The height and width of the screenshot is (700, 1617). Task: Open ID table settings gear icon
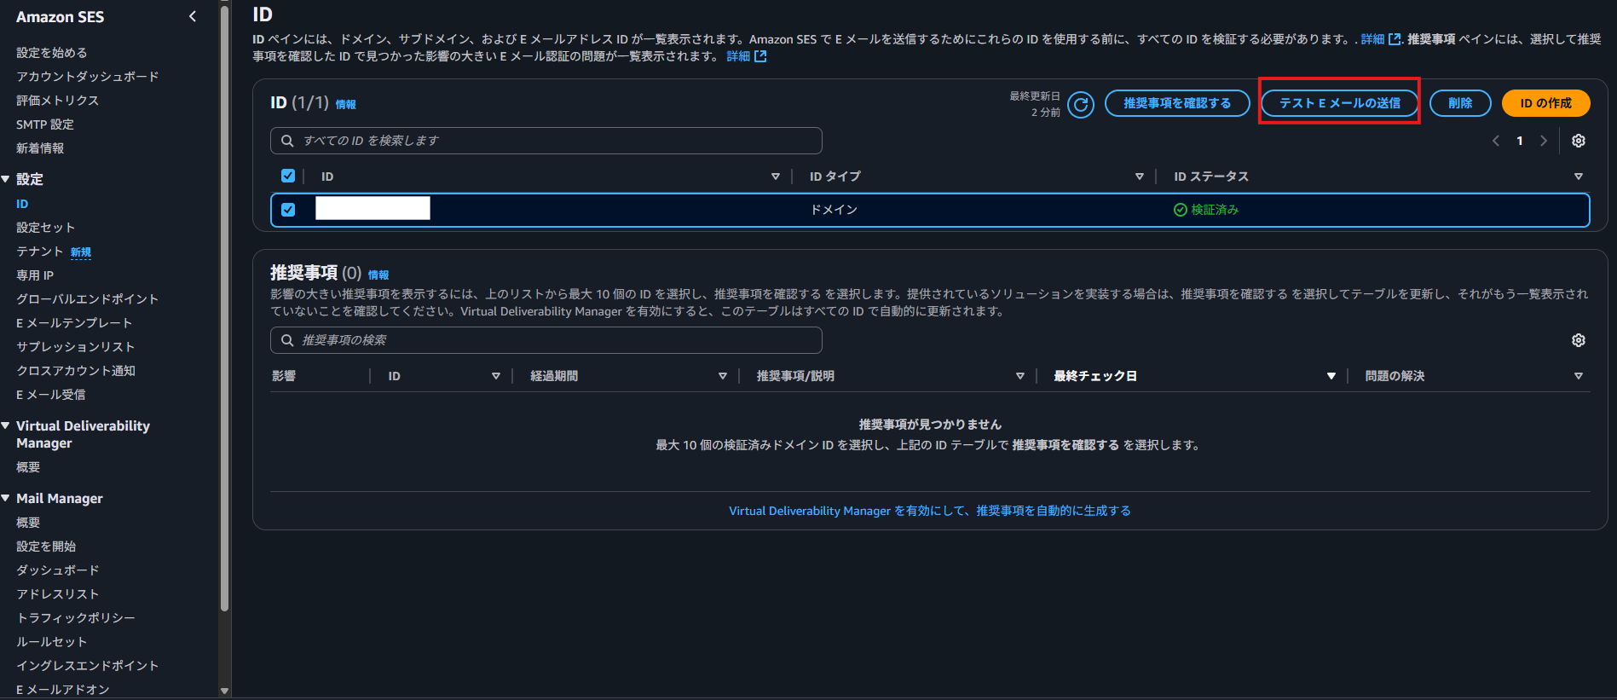1578,141
